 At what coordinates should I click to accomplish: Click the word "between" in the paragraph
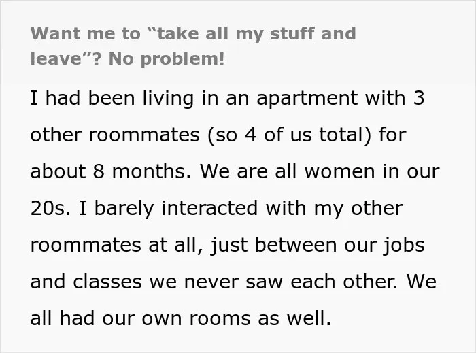coord(296,245)
